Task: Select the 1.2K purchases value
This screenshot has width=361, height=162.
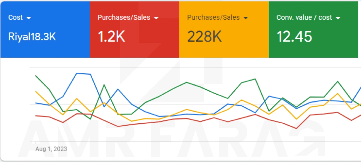Action: [111, 37]
